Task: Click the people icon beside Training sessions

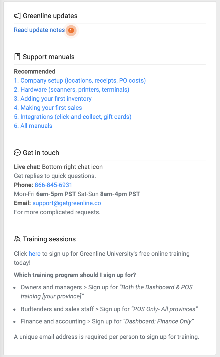Action: coord(17,239)
